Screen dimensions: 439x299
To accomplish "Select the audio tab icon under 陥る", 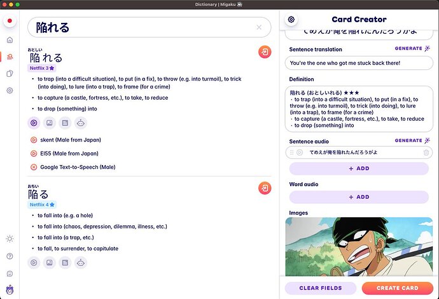I will (x=34, y=263).
